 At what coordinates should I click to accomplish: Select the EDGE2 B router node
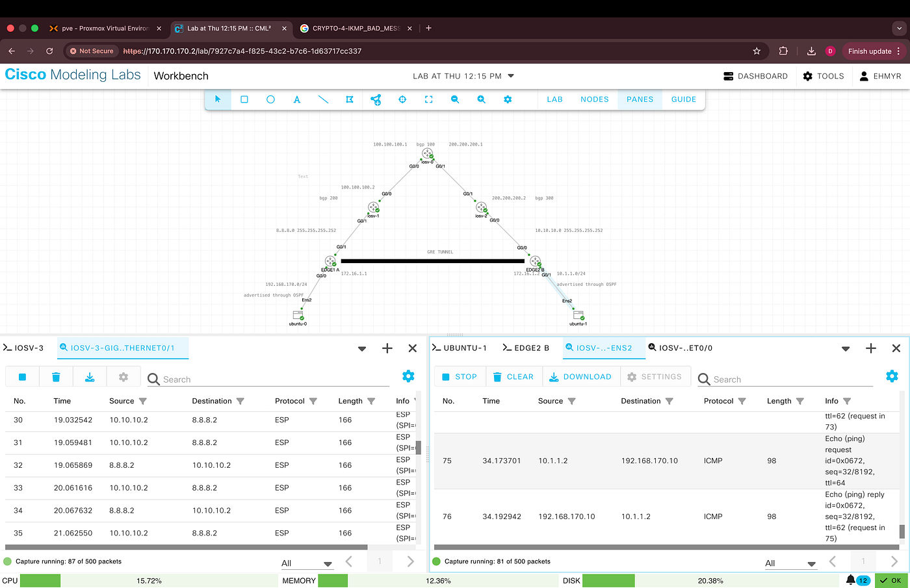coord(535,261)
